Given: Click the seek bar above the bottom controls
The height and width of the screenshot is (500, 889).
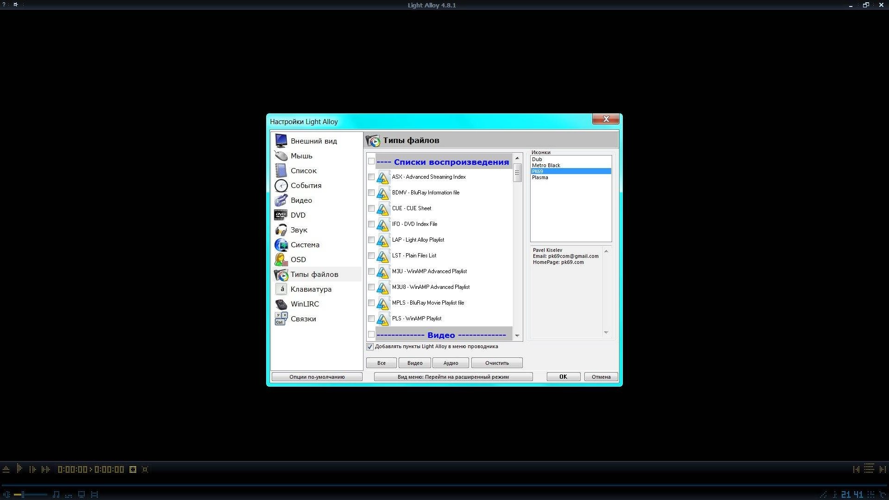Looking at the screenshot, I should pos(444,485).
